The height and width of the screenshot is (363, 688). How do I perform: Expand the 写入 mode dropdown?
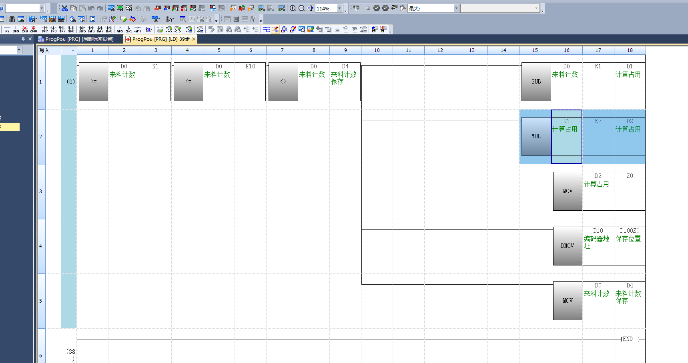[x=73, y=50]
